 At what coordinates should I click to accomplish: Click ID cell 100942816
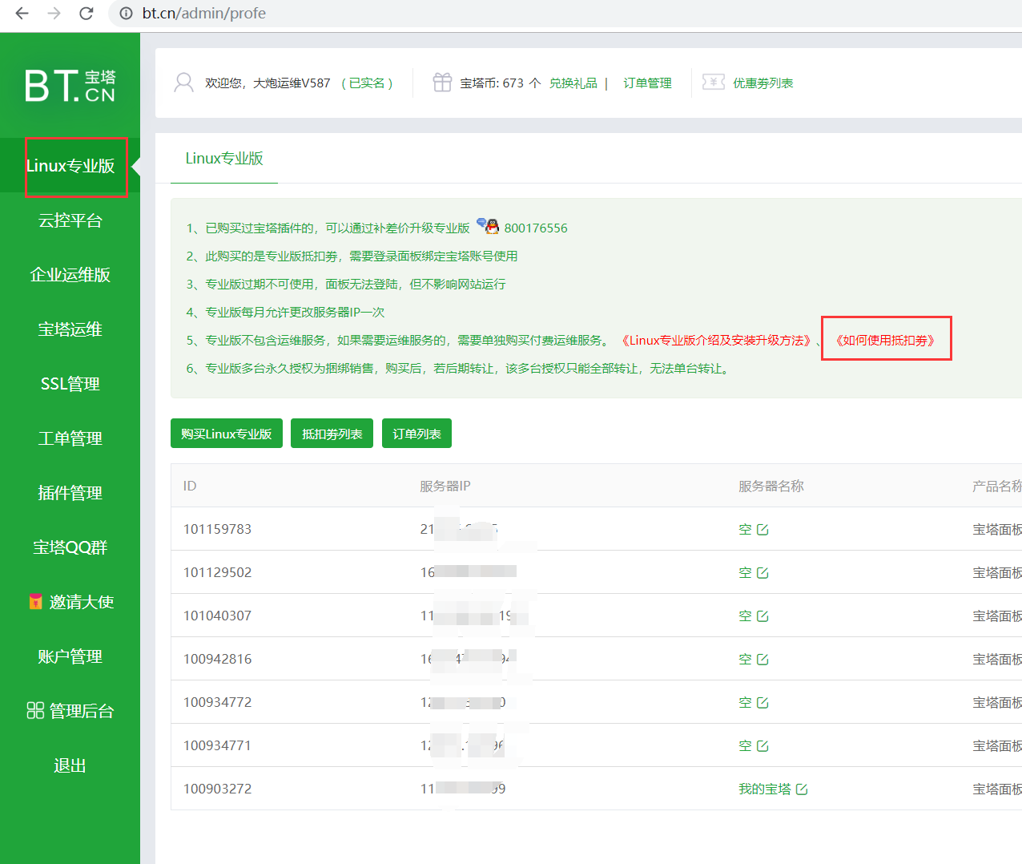pos(217,659)
